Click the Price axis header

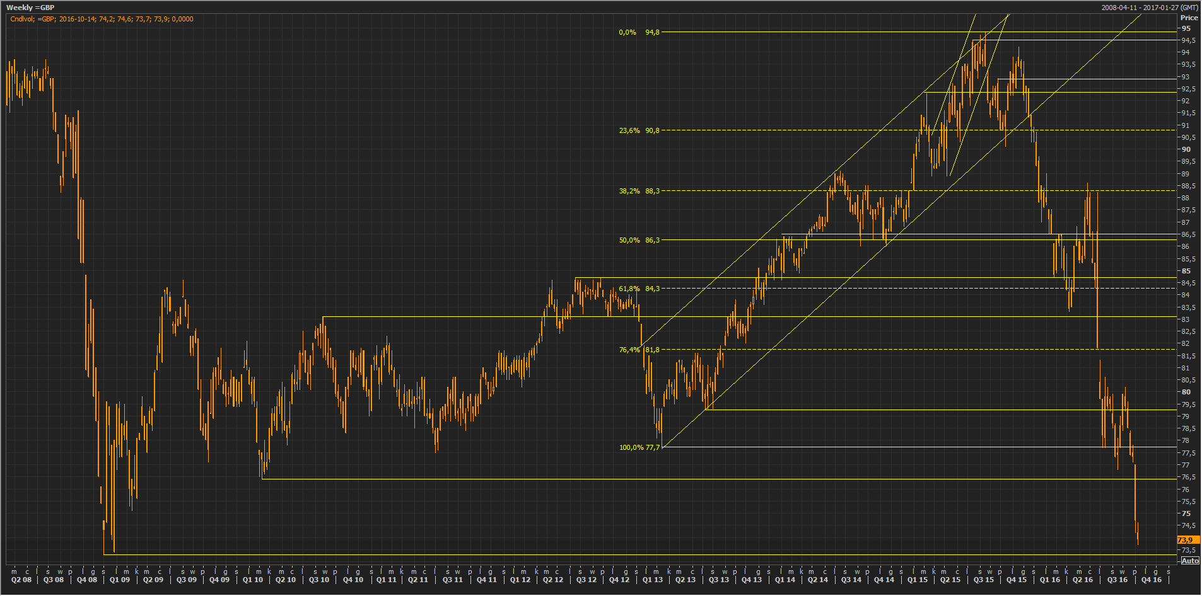(1189, 18)
